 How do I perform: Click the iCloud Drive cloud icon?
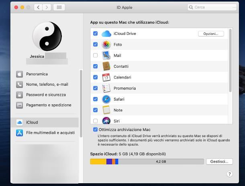tap(106, 34)
